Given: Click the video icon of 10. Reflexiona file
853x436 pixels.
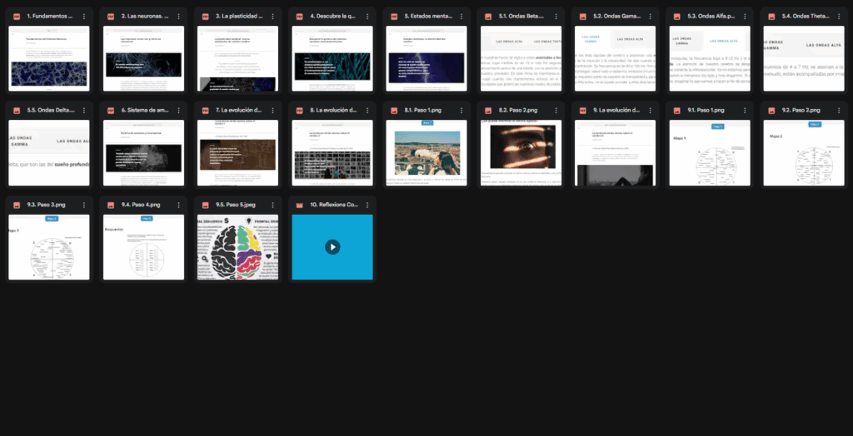Looking at the screenshot, I should 299,205.
